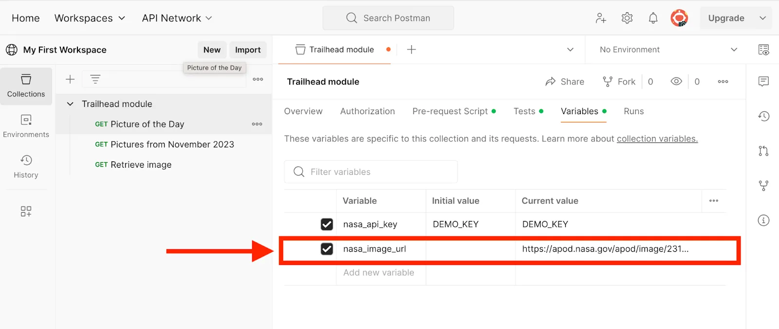Open the settings gear icon
The width and height of the screenshot is (779, 329).
click(x=627, y=18)
